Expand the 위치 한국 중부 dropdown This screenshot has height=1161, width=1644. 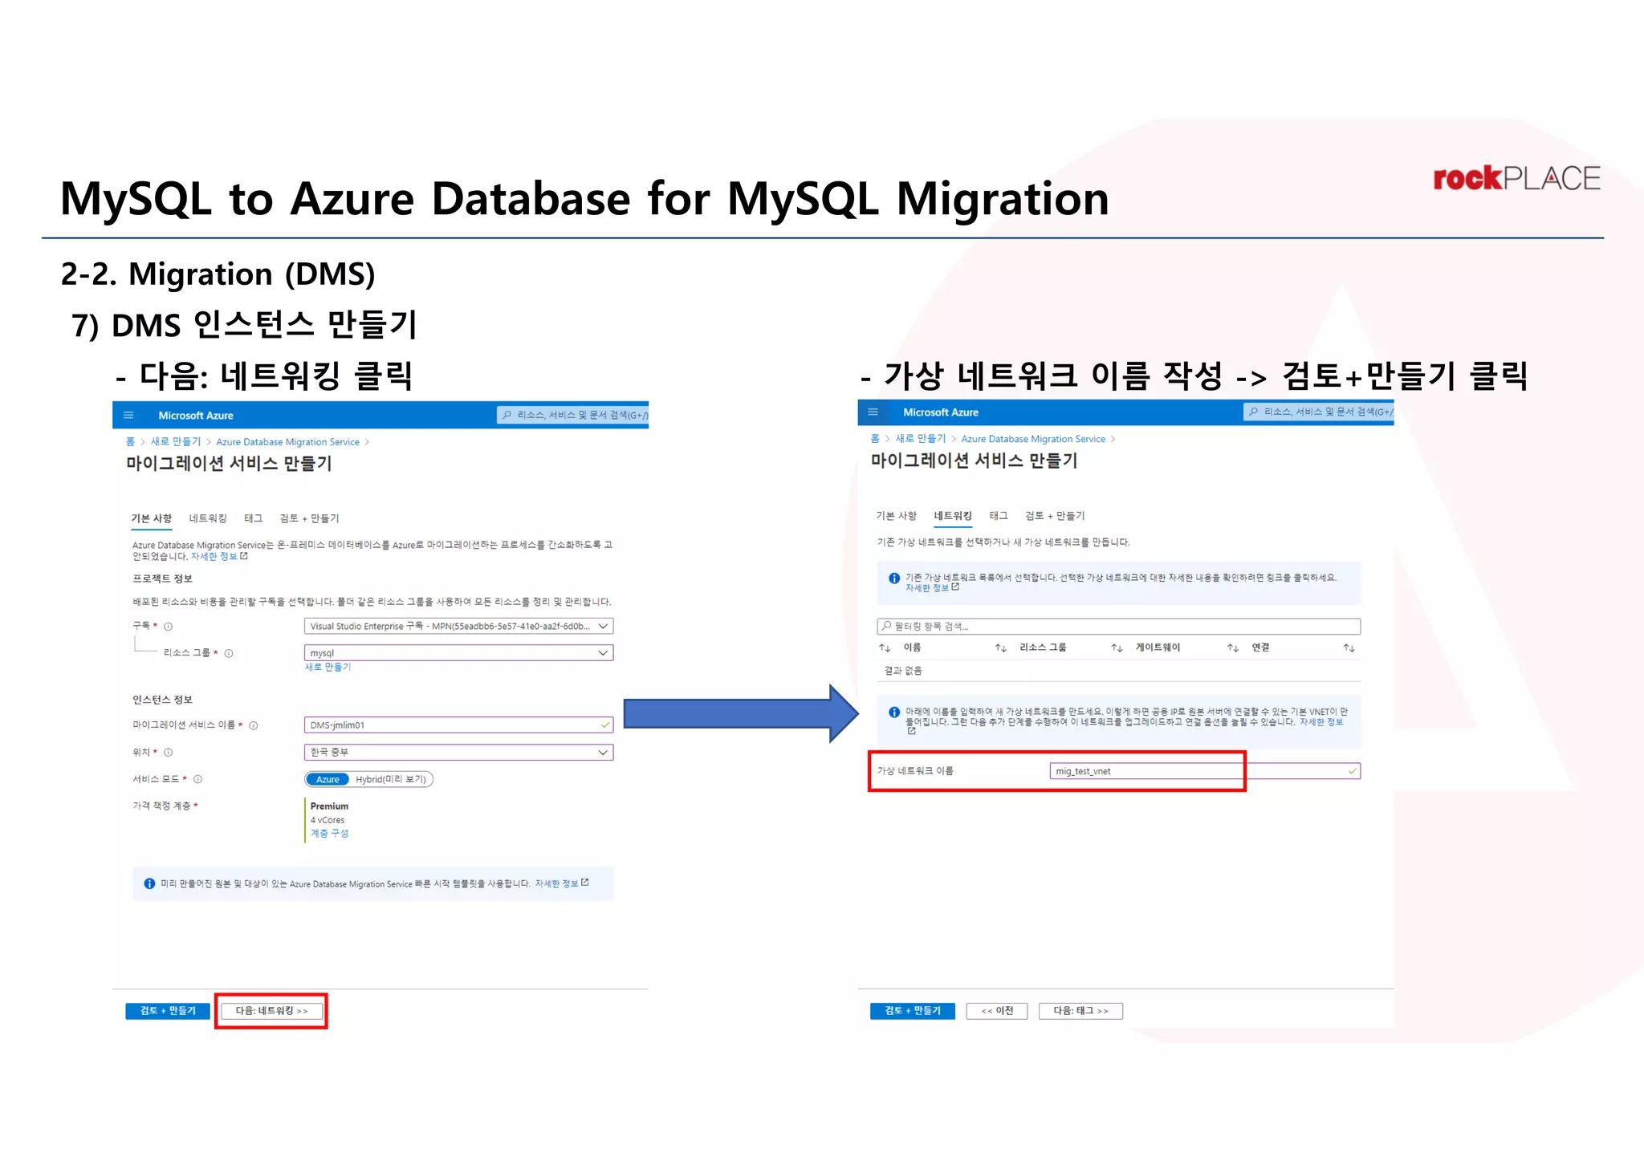[458, 752]
